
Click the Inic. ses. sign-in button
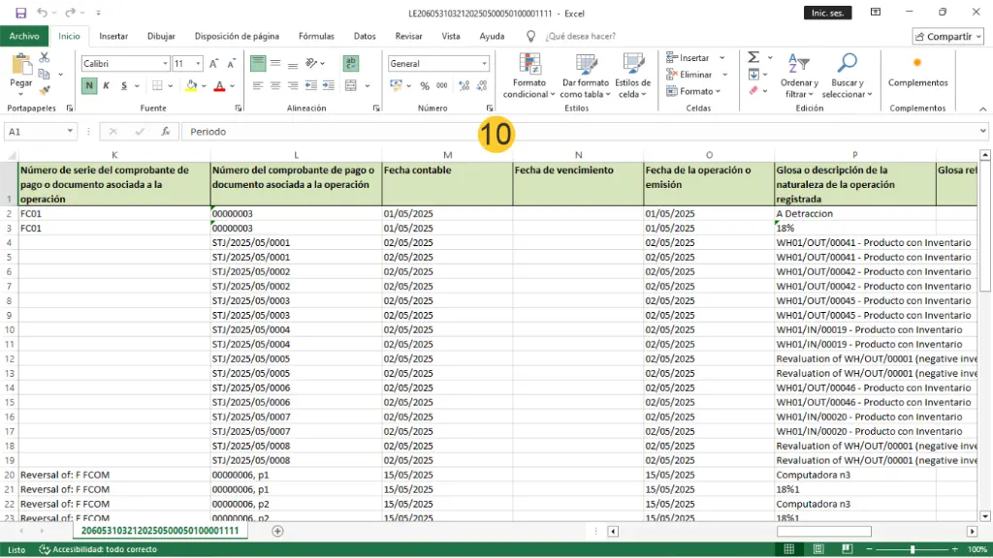click(828, 13)
